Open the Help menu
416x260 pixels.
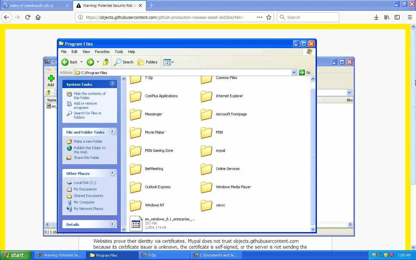click(131, 52)
